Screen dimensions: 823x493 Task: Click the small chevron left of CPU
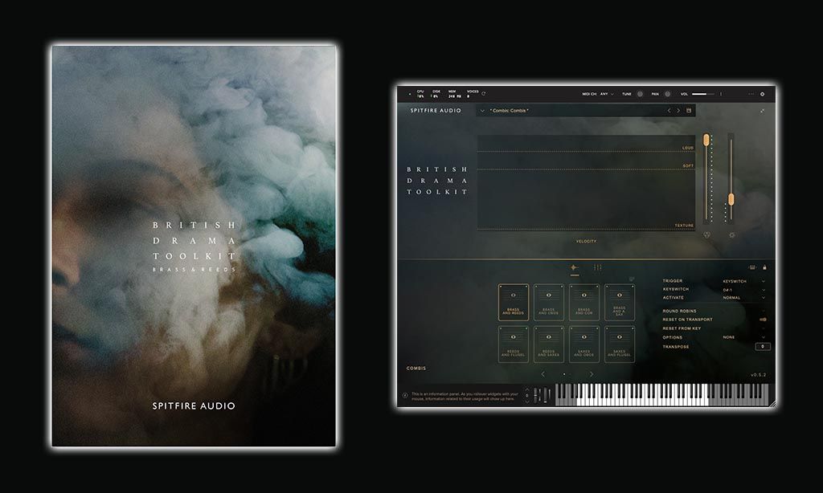tap(410, 95)
